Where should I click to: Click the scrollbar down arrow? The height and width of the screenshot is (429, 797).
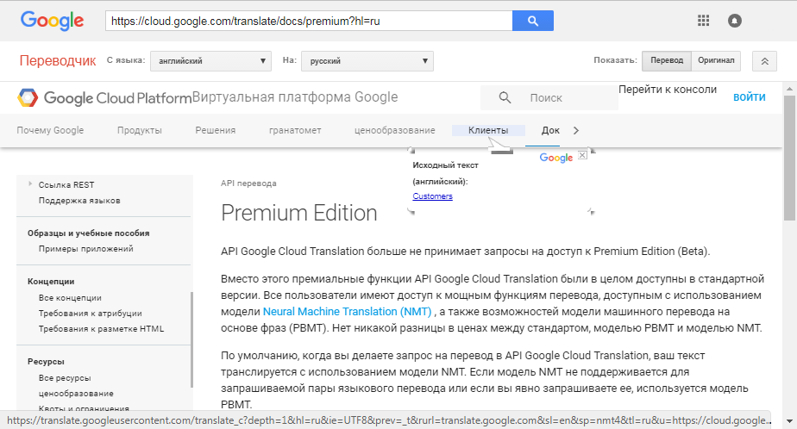[x=789, y=421]
